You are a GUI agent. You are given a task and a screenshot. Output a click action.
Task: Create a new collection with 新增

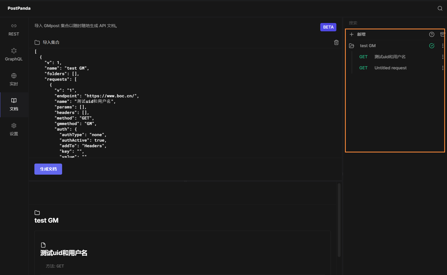coord(358,34)
